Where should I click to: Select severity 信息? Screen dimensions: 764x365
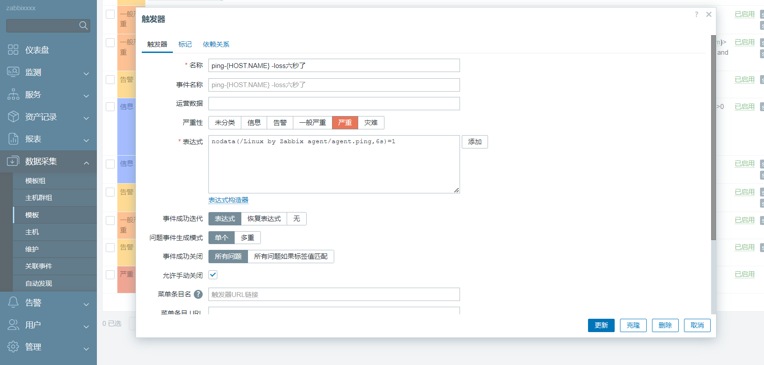tap(254, 123)
